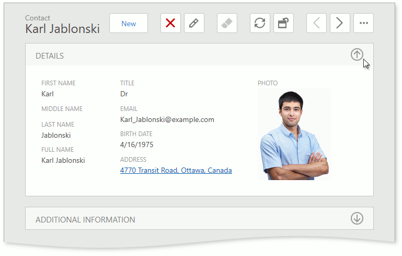Click the DETAILS group header

coord(50,56)
